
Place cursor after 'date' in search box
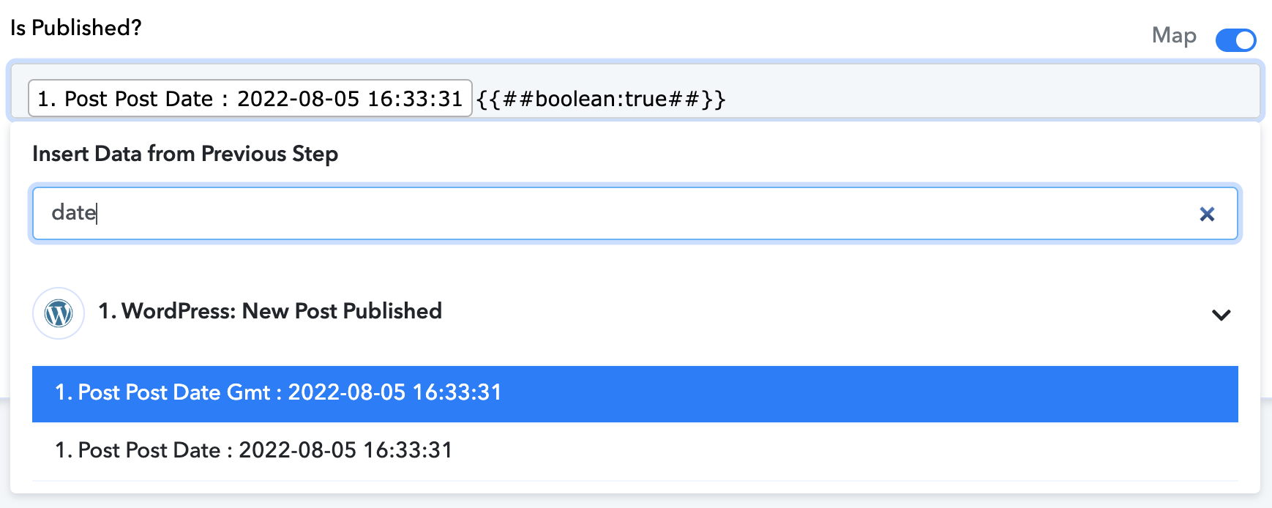[x=98, y=213]
